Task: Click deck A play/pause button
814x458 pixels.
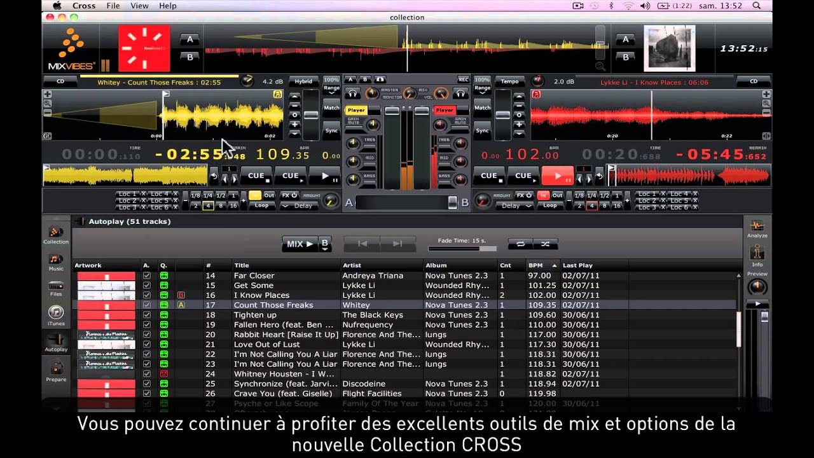Action: click(326, 176)
